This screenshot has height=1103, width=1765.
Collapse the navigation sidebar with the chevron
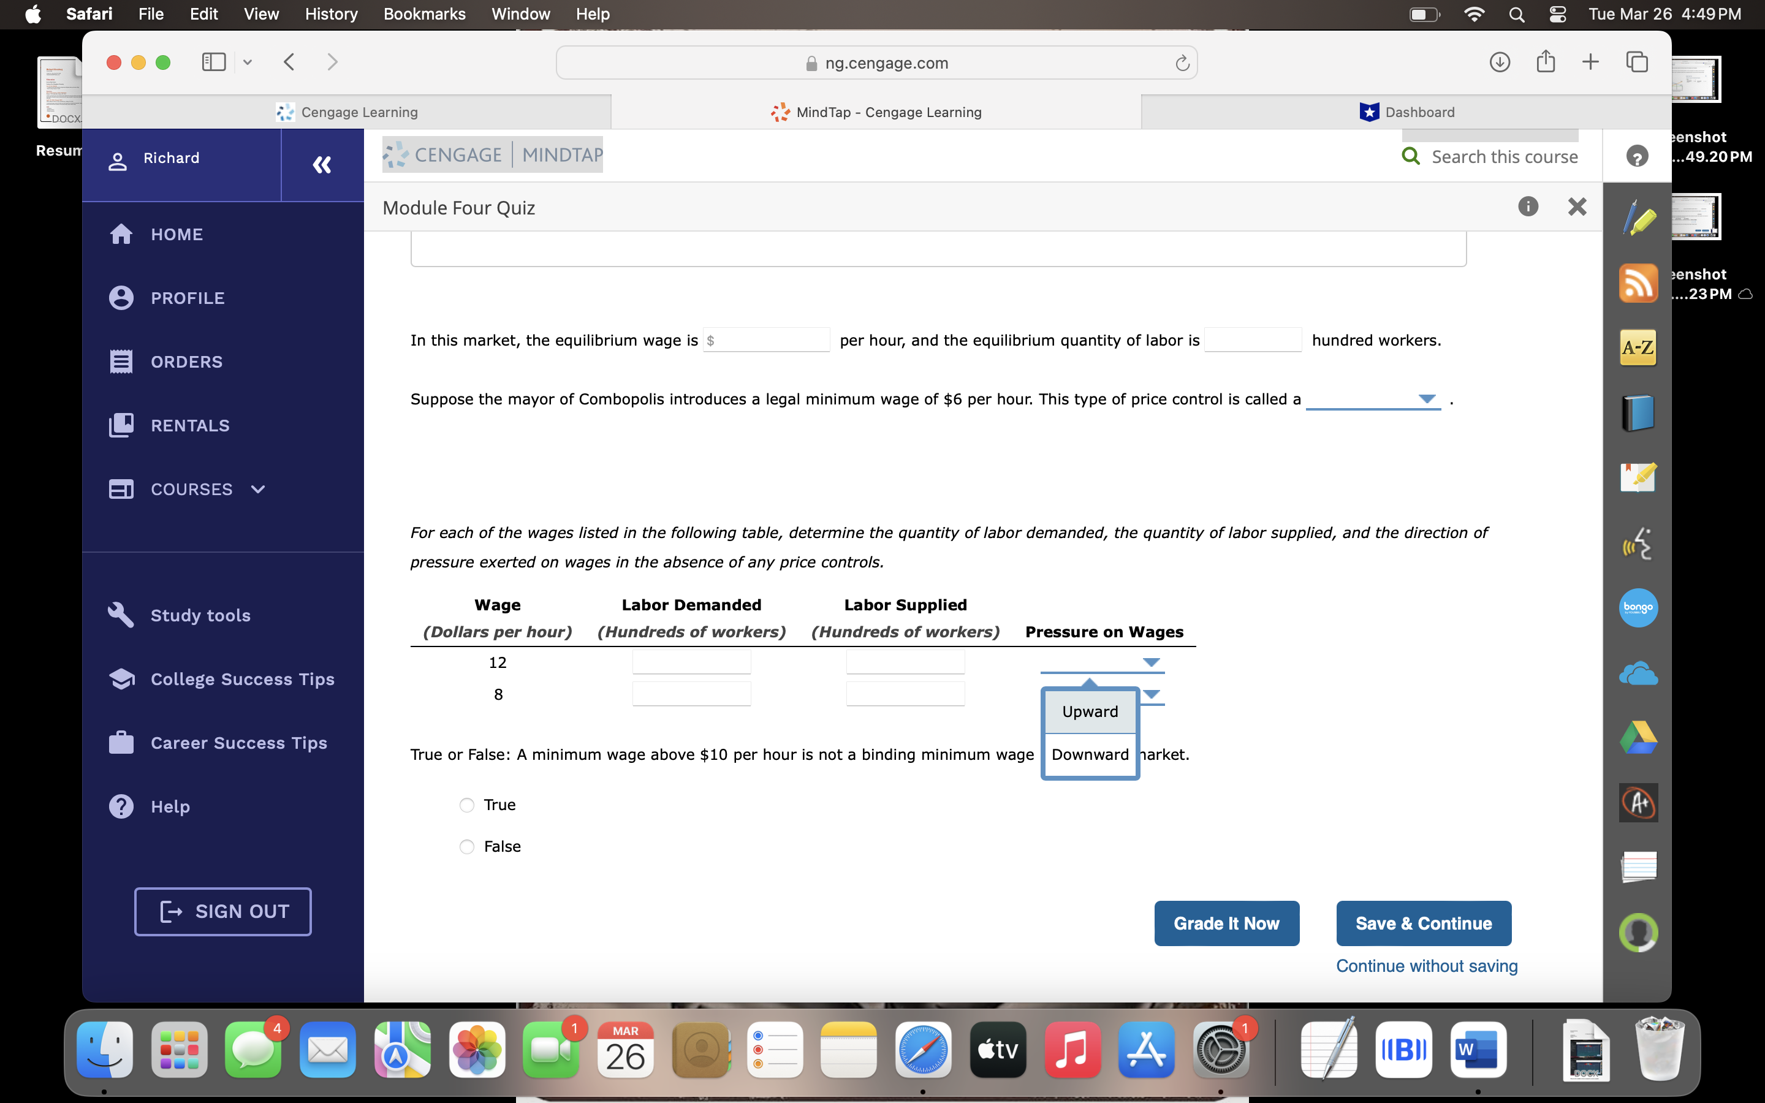click(x=322, y=164)
